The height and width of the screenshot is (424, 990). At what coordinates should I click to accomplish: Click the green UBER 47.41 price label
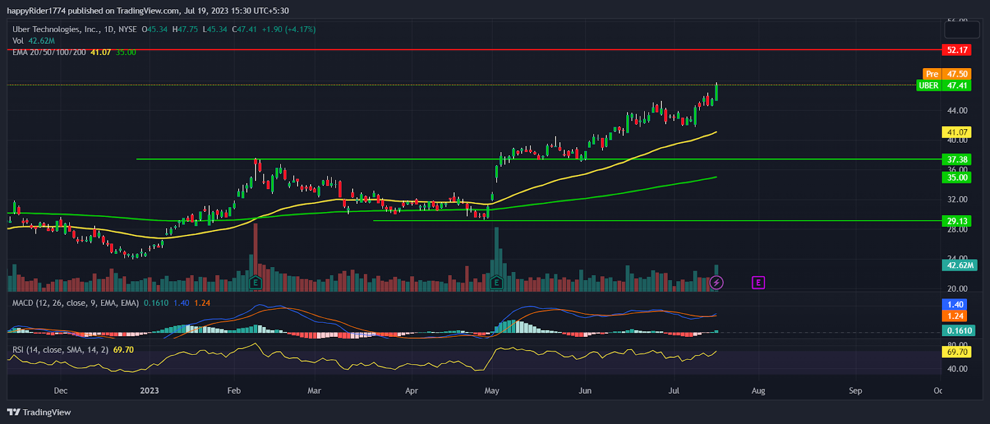pos(944,85)
